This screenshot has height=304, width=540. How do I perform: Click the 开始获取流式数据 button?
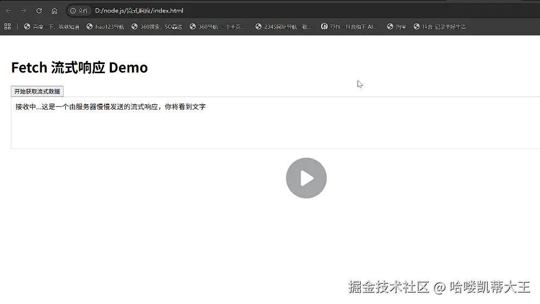[37, 91]
